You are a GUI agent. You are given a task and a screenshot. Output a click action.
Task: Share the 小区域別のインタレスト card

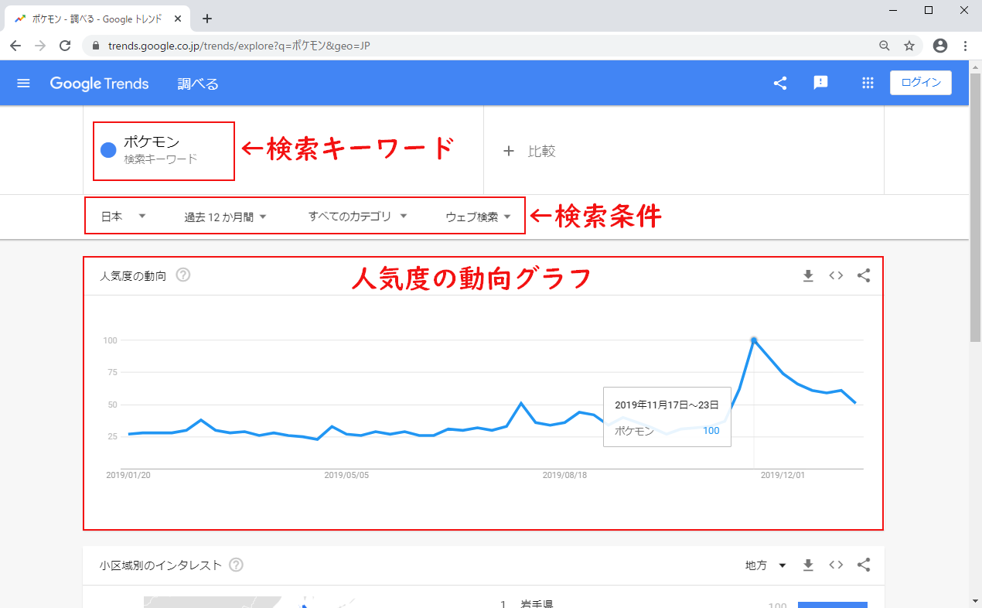click(x=864, y=565)
